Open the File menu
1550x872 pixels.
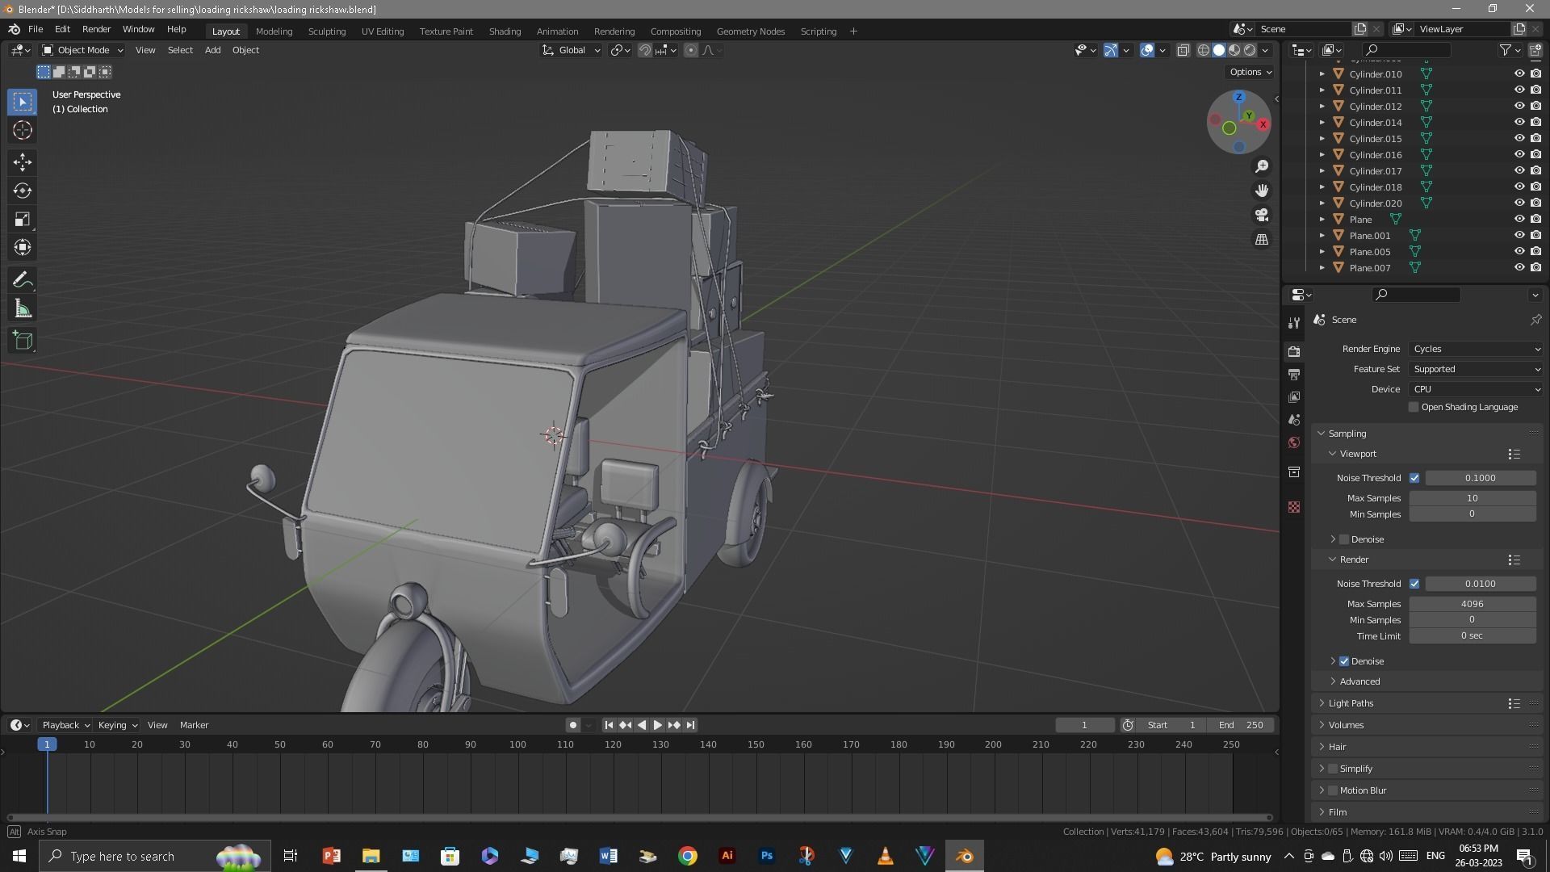36,29
